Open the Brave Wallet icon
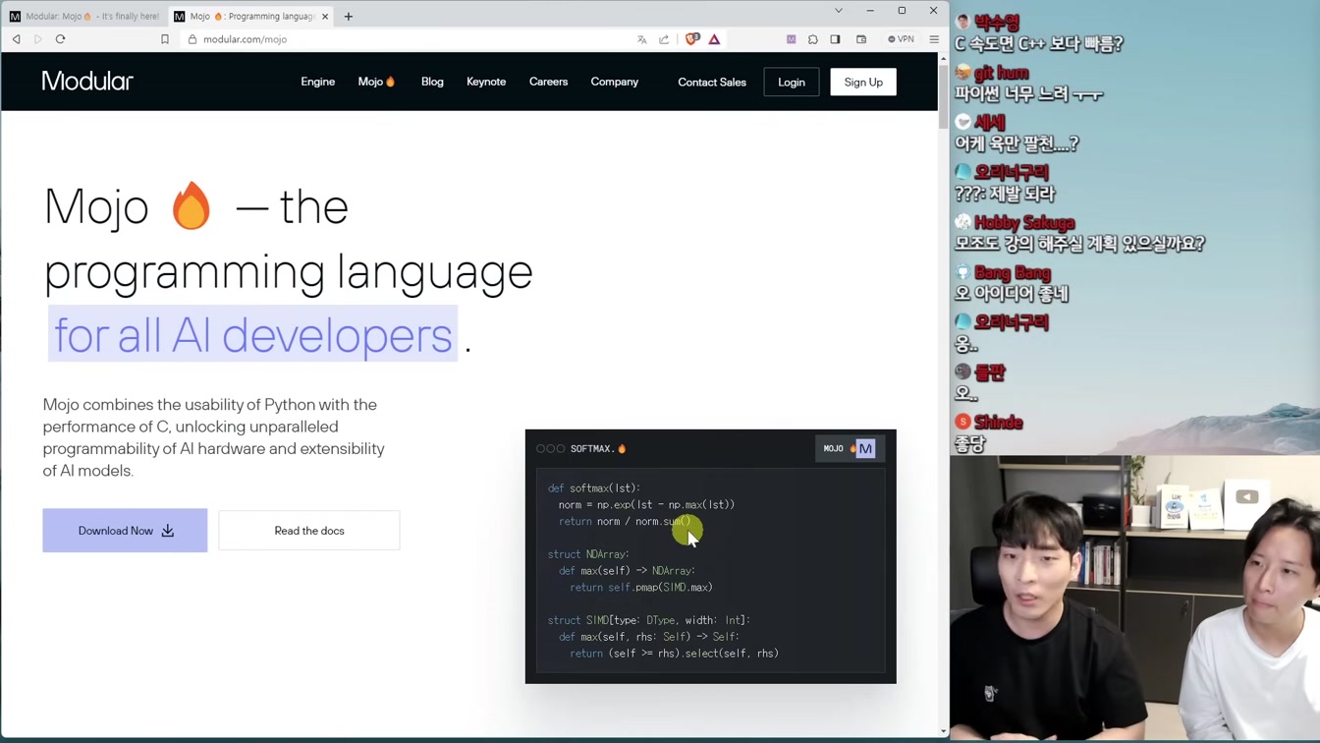This screenshot has width=1320, height=743. click(861, 39)
